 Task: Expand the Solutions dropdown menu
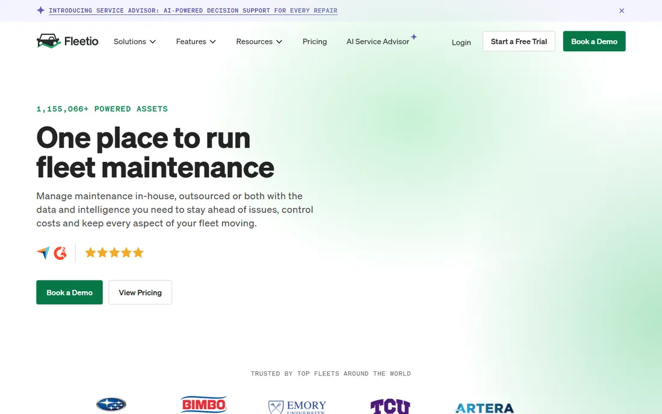[135, 42]
